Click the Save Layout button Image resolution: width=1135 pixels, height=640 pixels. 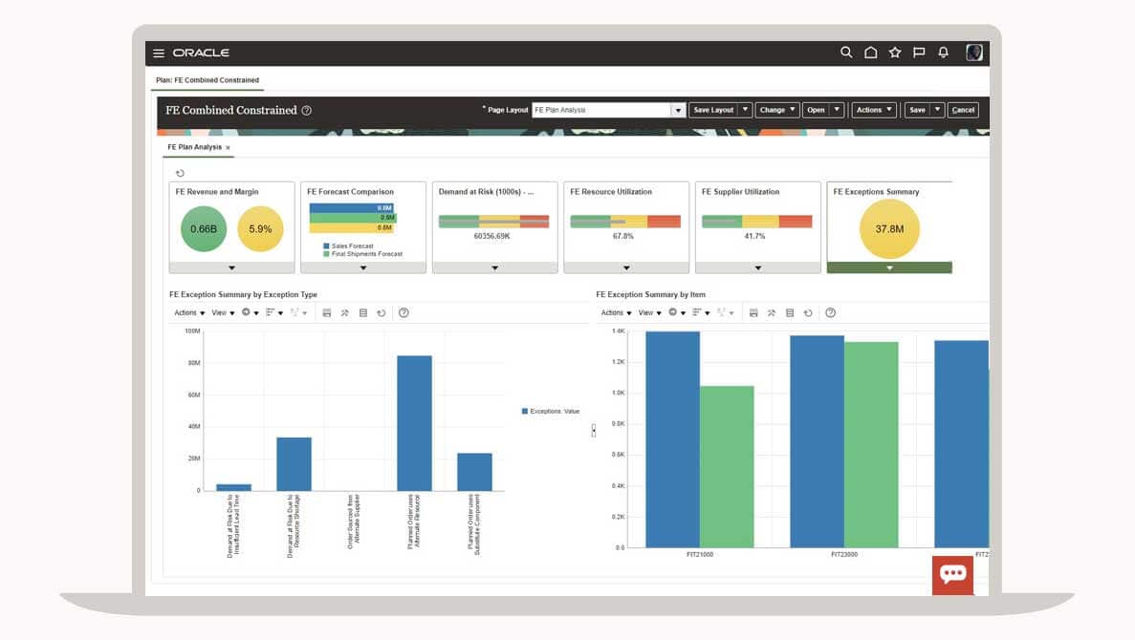pos(713,111)
